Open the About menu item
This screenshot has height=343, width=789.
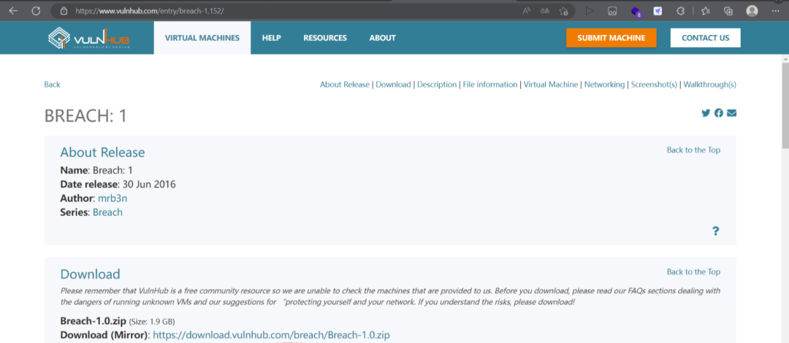(382, 38)
